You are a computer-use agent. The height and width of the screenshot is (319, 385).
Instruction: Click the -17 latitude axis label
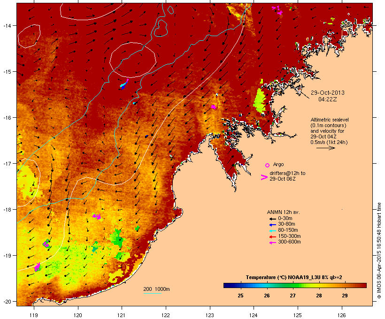(7, 163)
